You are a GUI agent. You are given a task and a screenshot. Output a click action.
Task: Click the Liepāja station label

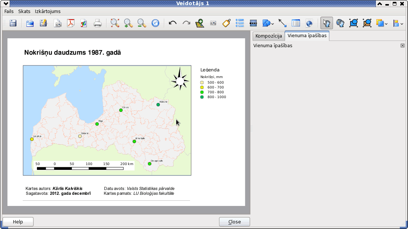coord(37,136)
